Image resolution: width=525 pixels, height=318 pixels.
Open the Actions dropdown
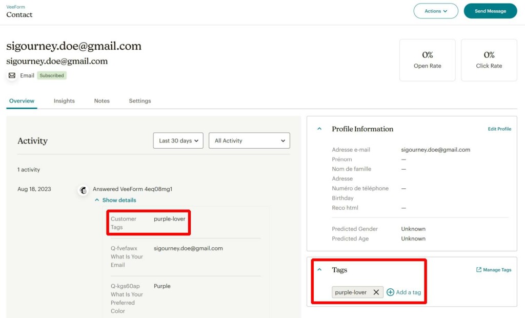tap(435, 11)
